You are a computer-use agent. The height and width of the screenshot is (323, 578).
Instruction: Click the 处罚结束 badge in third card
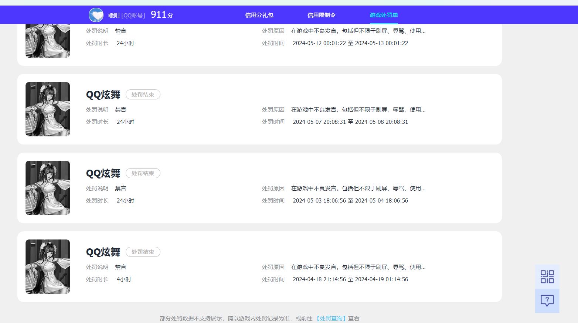[143, 173]
